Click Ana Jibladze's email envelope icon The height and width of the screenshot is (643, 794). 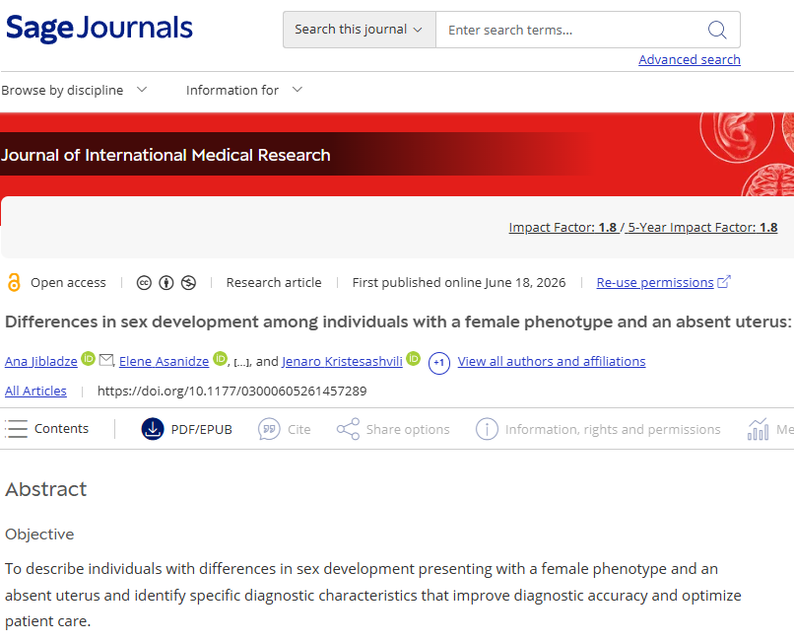pos(106,360)
